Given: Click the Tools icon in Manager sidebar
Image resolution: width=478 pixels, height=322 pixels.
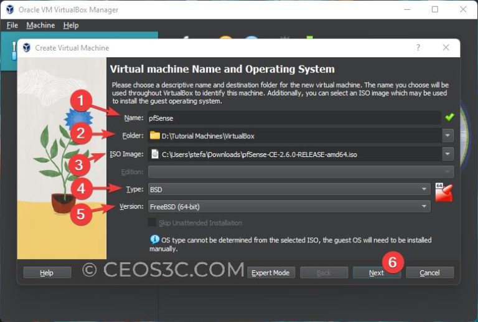Looking at the screenshot, I should (14, 50).
